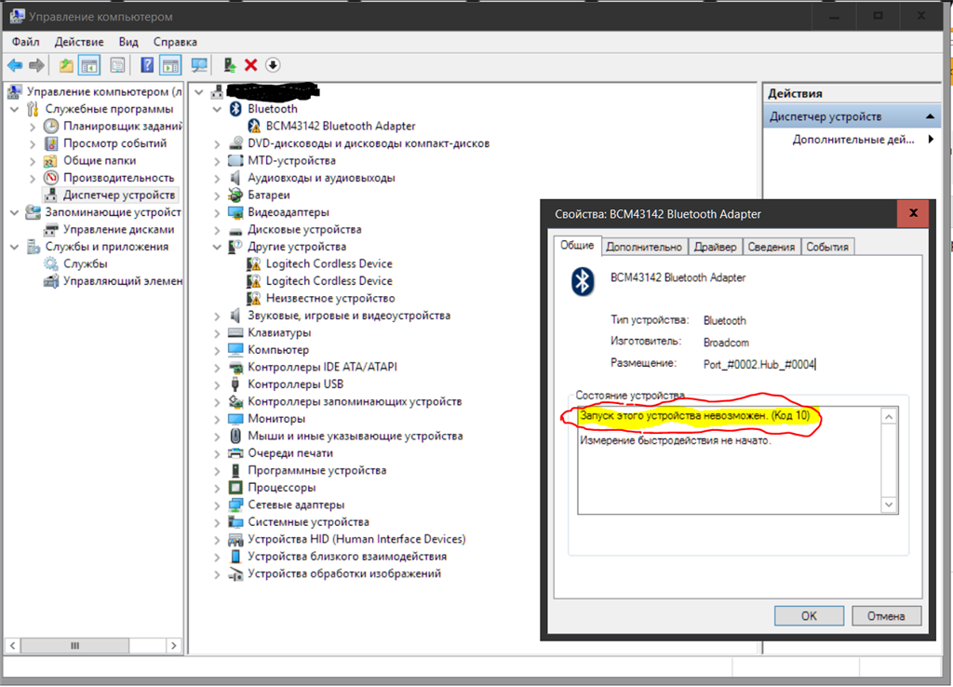Click the Forward arrow toolbar icon
The height and width of the screenshot is (687, 953).
coord(37,65)
